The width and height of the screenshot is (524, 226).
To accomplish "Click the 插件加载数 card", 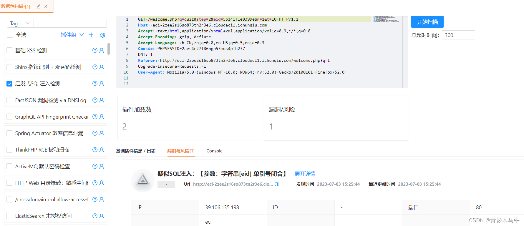I will [189, 118].
